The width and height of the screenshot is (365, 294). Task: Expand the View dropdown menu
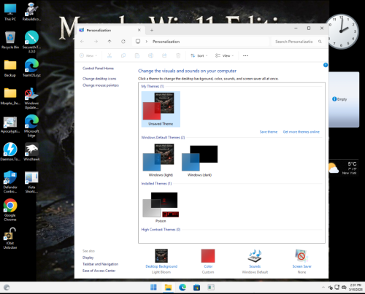pyautogui.click(x=224, y=55)
